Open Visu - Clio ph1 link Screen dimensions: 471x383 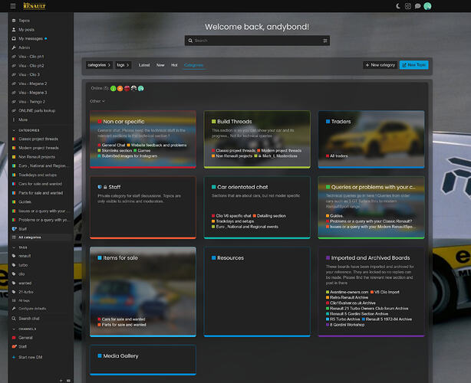31,57
